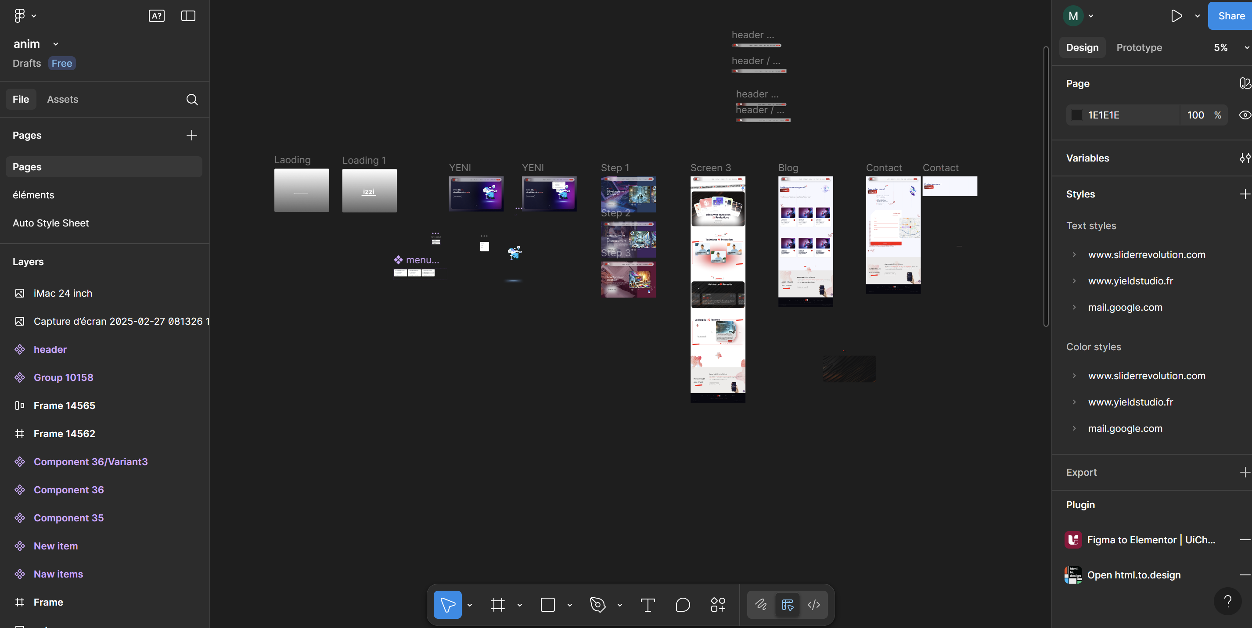This screenshot has width=1252, height=628.
Task: Switch to the Prototype tab
Action: (x=1139, y=47)
